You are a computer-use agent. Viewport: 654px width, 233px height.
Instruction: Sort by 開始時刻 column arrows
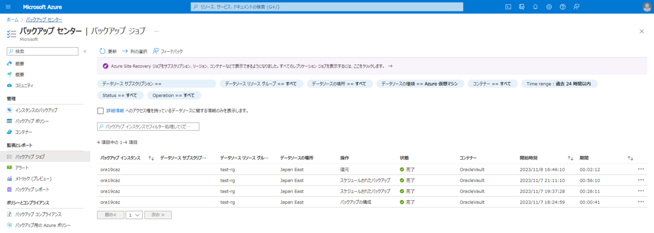pos(571,158)
